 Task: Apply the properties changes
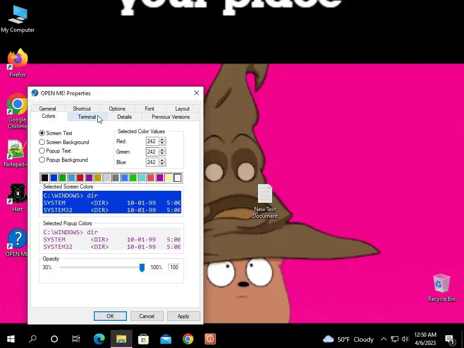(184, 316)
